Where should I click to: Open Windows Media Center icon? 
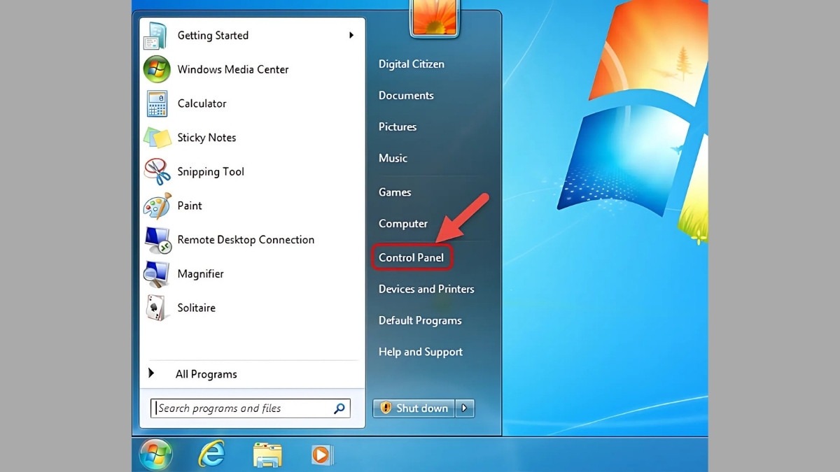(x=157, y=69)
